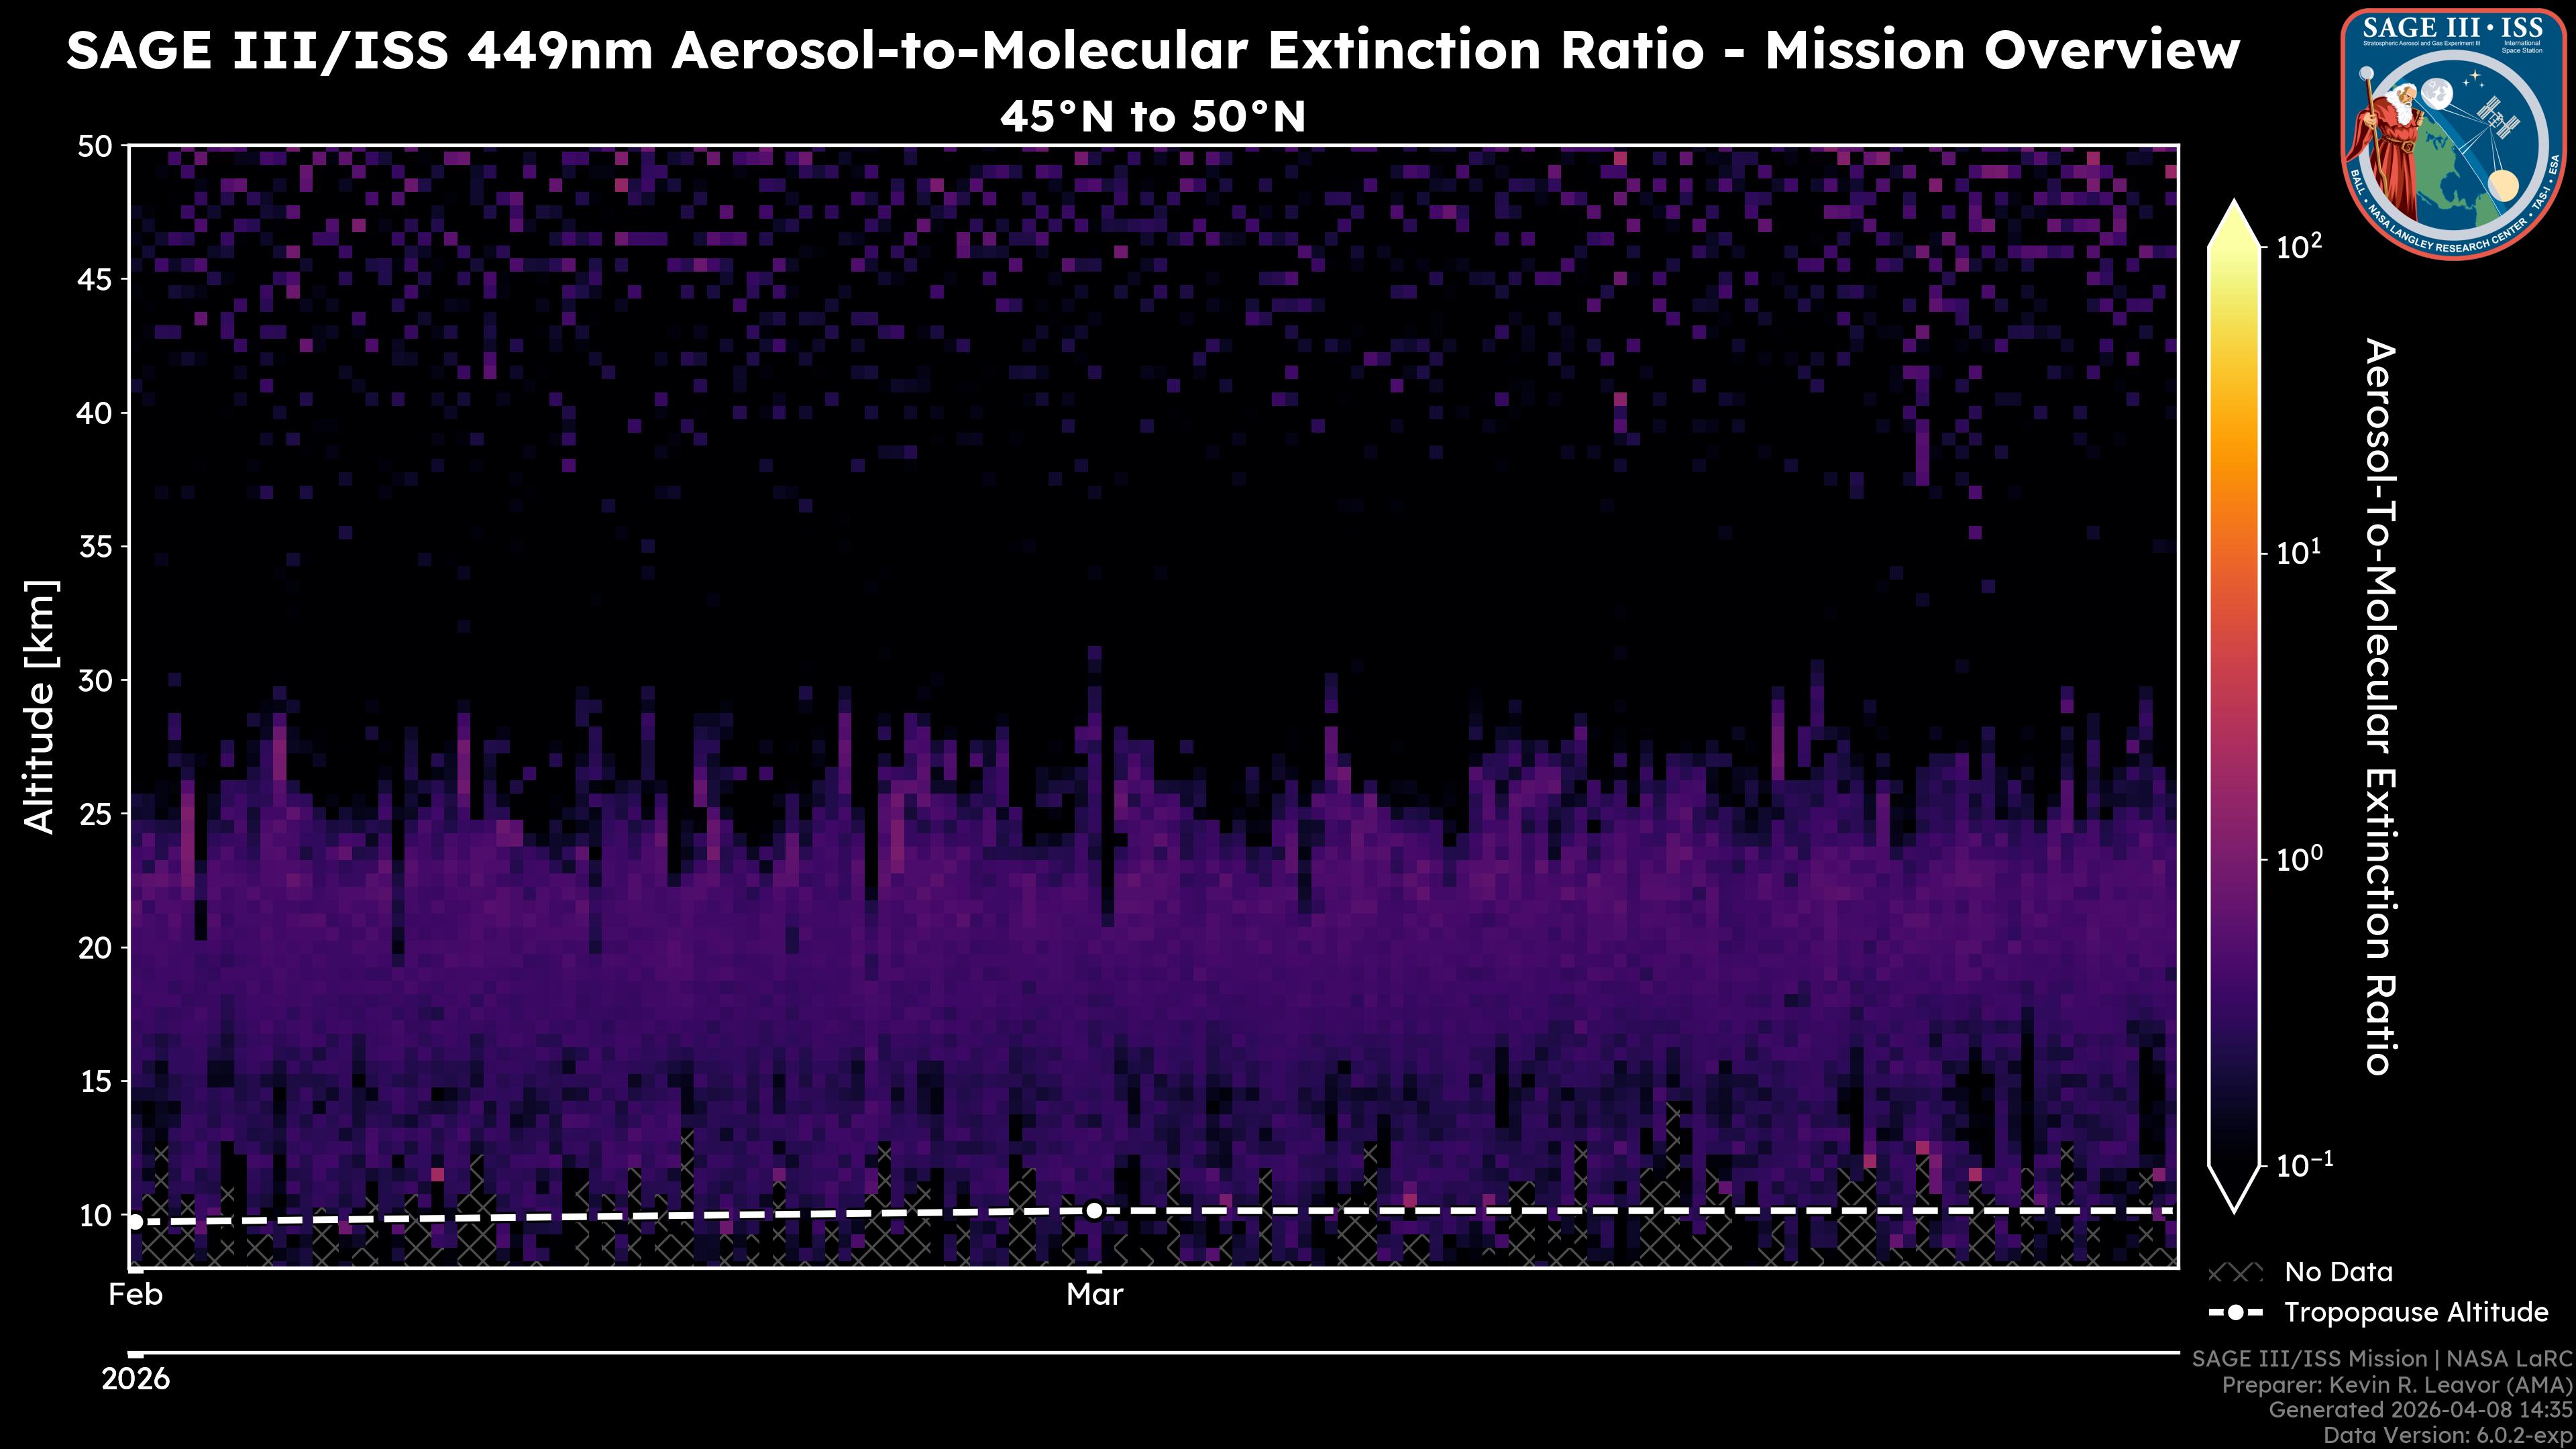Screen dimensions: 2576x1449
Task: Click the Mar x-axis tick label
Action: [x=1094, y=1295]
